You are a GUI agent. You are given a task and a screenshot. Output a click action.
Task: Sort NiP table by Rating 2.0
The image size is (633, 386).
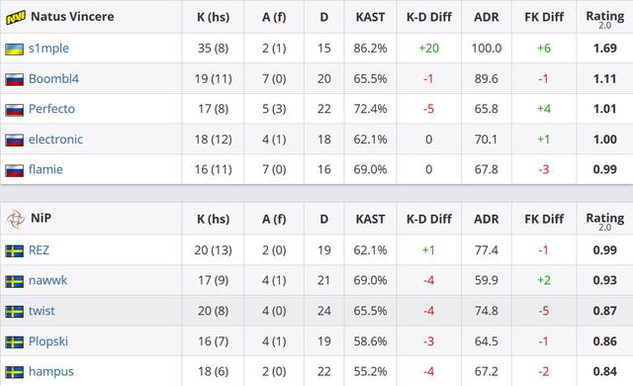(x=604, y=221)
